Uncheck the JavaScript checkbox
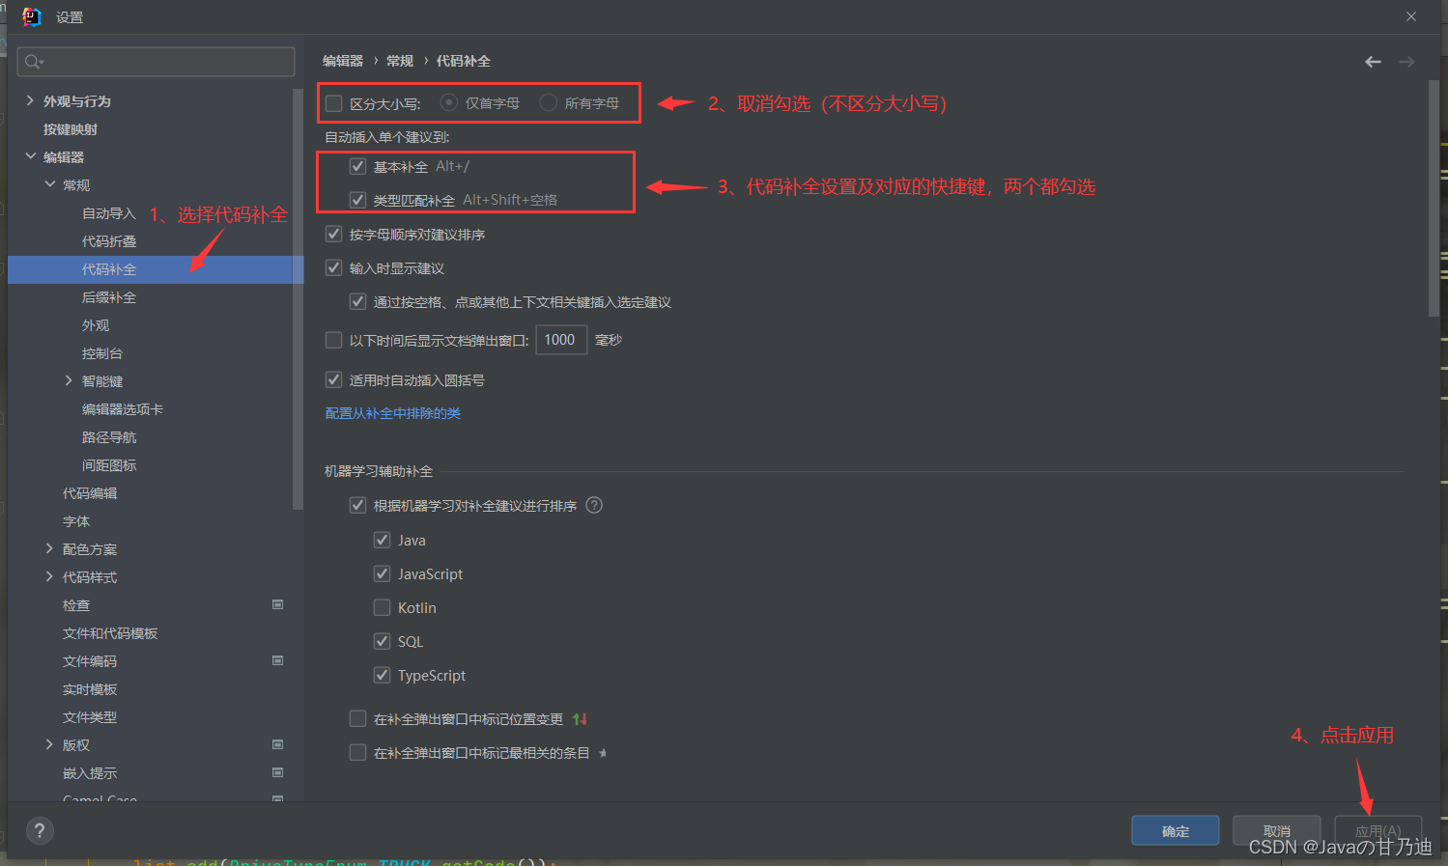The width and height of the screenshot is (1448, 866). click(x=383, y=573)
